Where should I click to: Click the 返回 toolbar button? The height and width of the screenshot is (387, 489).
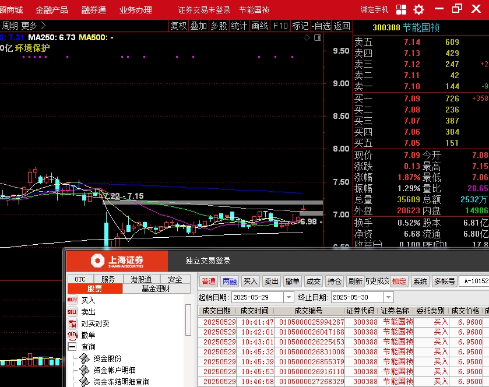point(342,26)
